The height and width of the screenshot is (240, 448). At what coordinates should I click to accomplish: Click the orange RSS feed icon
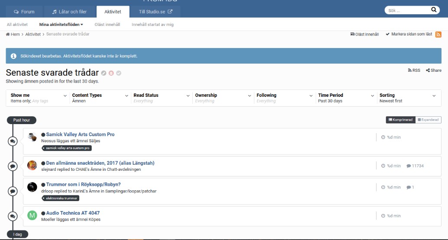point(438,35)
